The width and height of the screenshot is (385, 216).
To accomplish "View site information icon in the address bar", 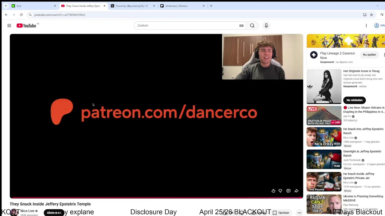I will point(30,15).
